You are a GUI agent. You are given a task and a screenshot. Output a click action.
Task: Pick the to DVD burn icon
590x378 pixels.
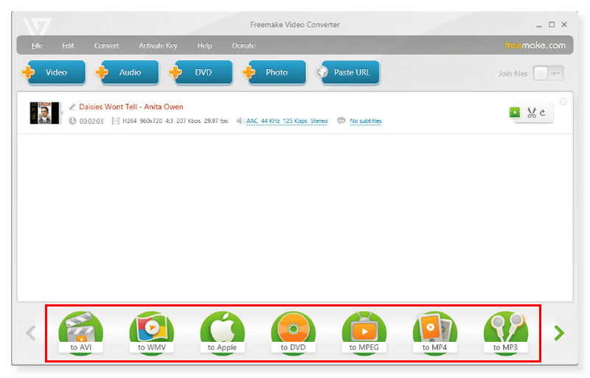click(294, 333)
